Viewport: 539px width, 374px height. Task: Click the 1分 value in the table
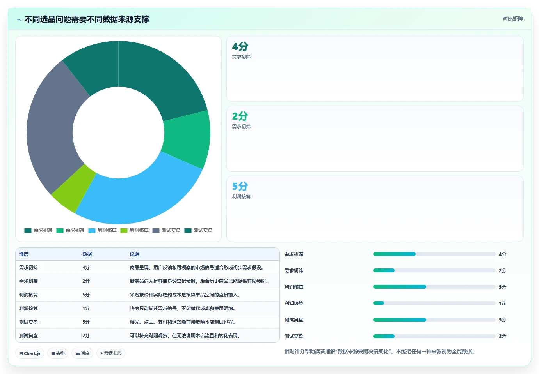click(x=86, y=309)
